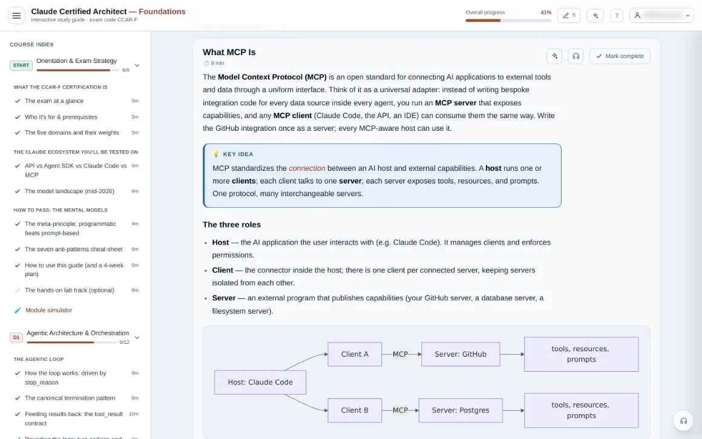
Task: Click the Server: GitHub diagram node
Action: tap(461, 354)
